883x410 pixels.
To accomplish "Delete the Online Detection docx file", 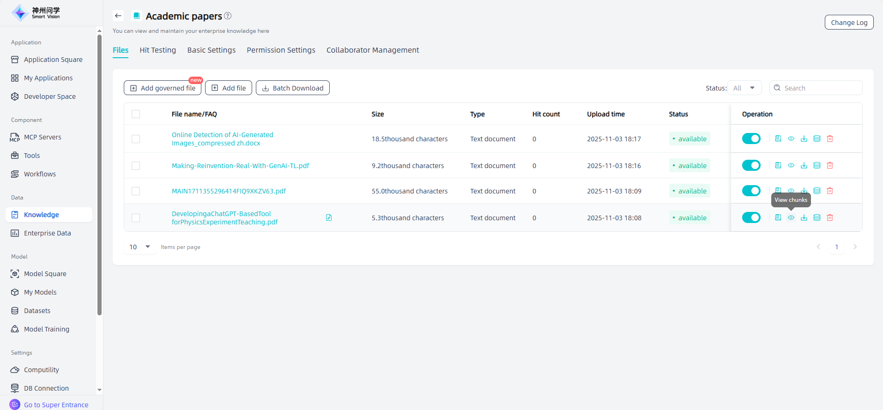I will click(x=829, y=139).
